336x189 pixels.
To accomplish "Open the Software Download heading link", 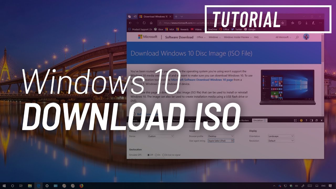I will coord(179,37).
